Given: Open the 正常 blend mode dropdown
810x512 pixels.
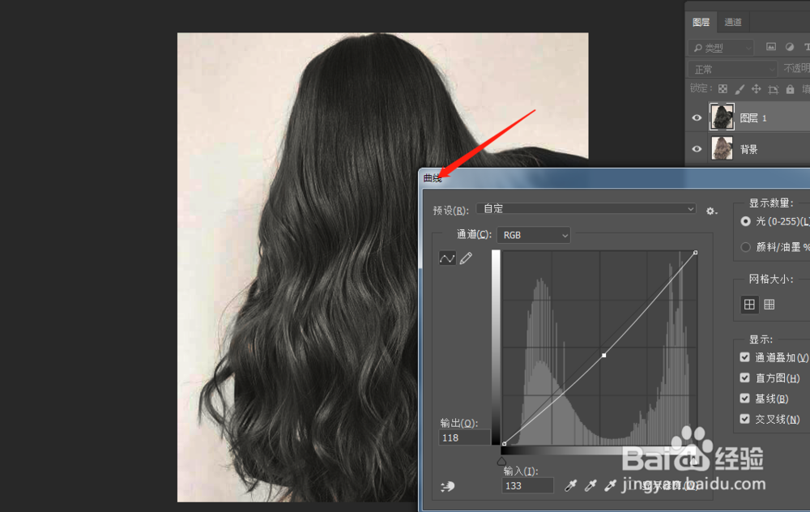Looking at the screenshot, I should click(x=732, y=69).
